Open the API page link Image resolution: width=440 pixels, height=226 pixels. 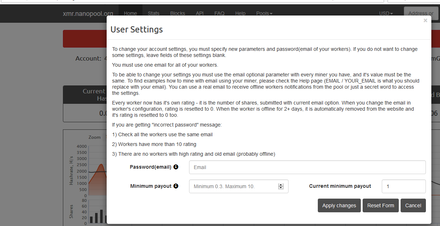[x=200, y=13]
